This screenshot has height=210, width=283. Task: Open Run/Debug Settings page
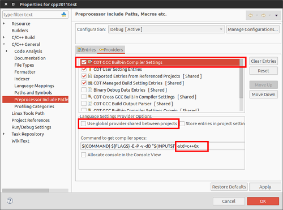[31, 127]
